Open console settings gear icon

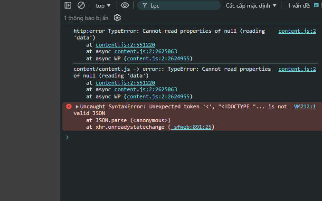(117, 18)
